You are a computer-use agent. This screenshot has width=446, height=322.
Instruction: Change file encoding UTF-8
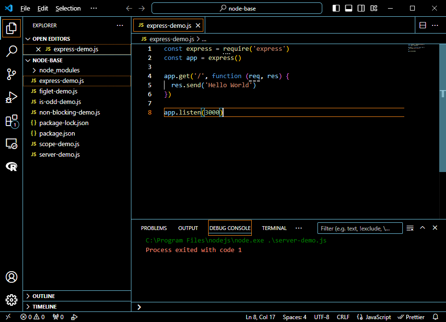(x=321, y=317)
